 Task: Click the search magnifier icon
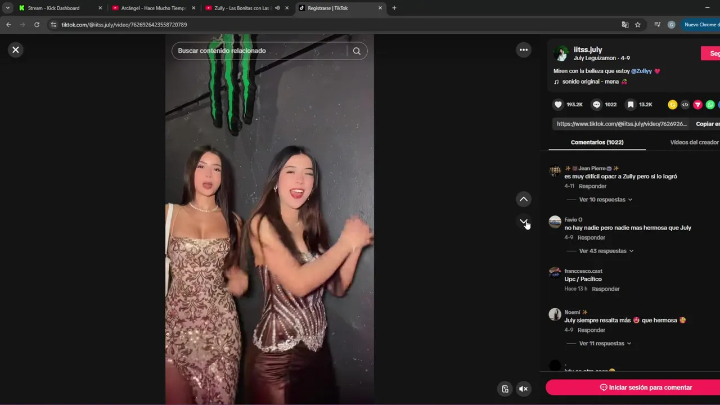[x=357, y=51]
